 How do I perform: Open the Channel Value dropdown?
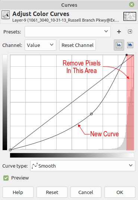[x=40, y=45]
